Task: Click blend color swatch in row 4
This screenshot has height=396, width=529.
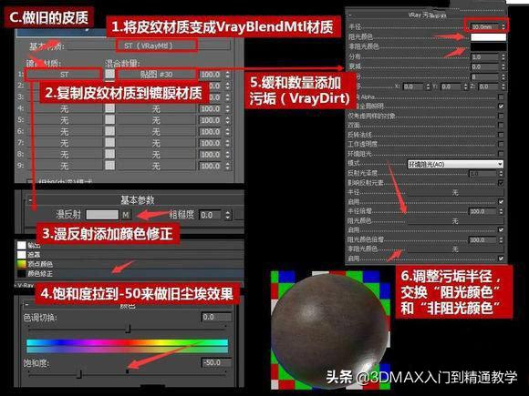Action: pyautogui.click(x=109, y=108)
